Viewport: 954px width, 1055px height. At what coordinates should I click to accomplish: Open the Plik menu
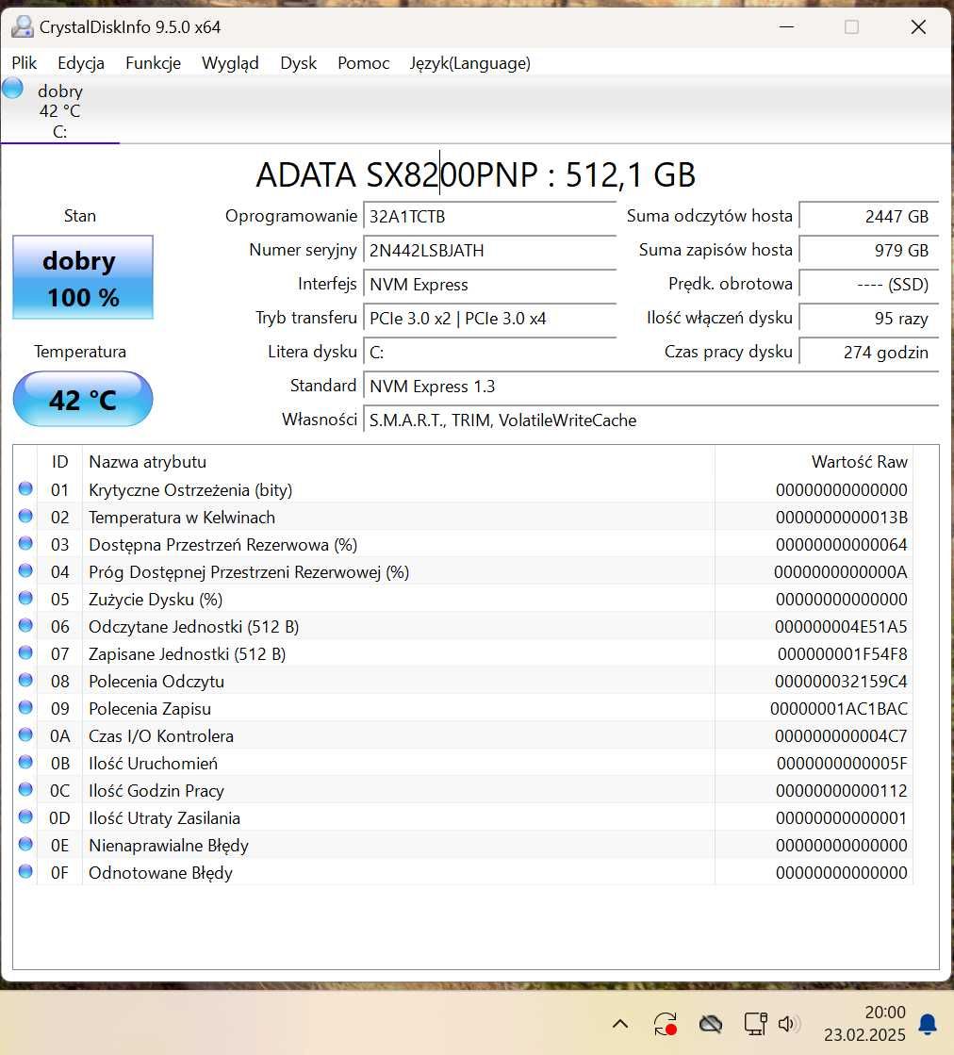point(25,63)
